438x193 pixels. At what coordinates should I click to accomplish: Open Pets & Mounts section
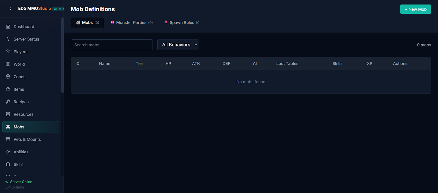31,139
